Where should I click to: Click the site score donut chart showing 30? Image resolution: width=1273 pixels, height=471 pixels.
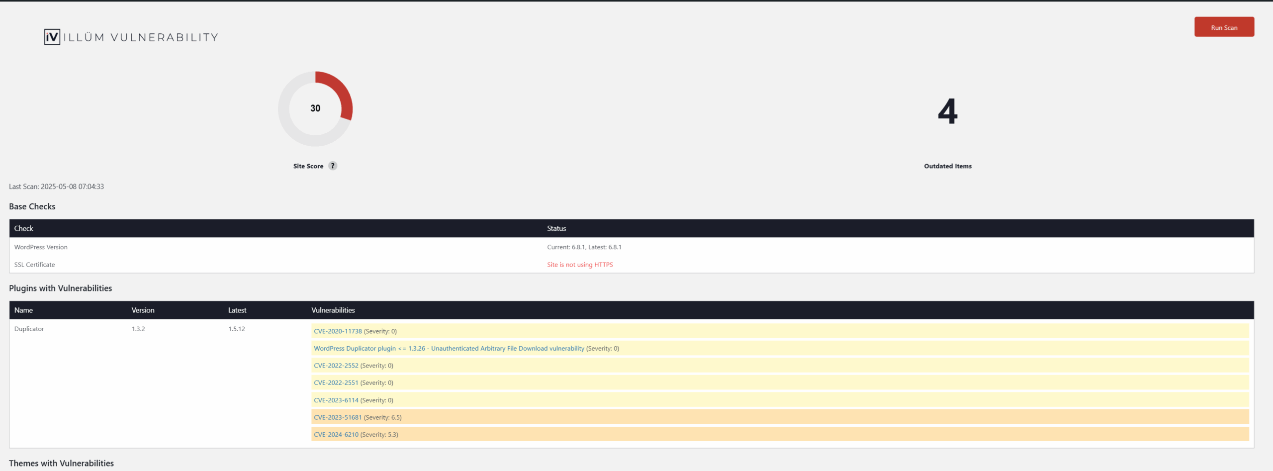[315, 108]
